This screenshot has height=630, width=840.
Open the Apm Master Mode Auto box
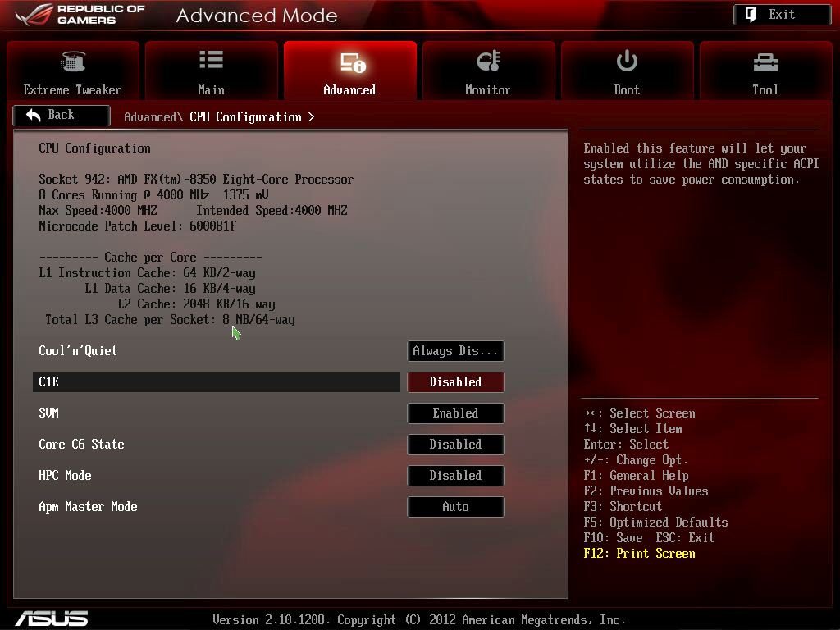click(455, 507)
